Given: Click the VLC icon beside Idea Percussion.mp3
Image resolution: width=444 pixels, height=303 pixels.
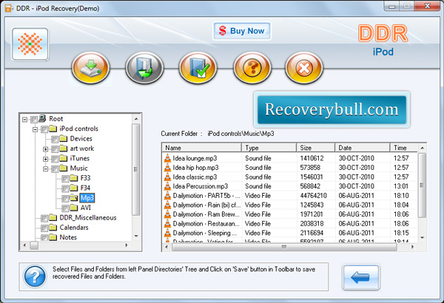Looking at the screenshot, I should [168, 186].
